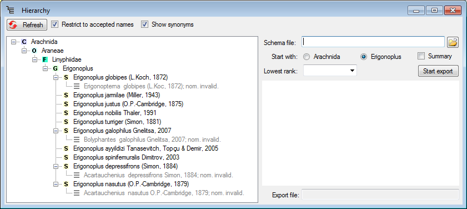This screenshot has width=467, height=209.
Task: Click the class icon beside Arachnida
Action: tap(24, 42)
